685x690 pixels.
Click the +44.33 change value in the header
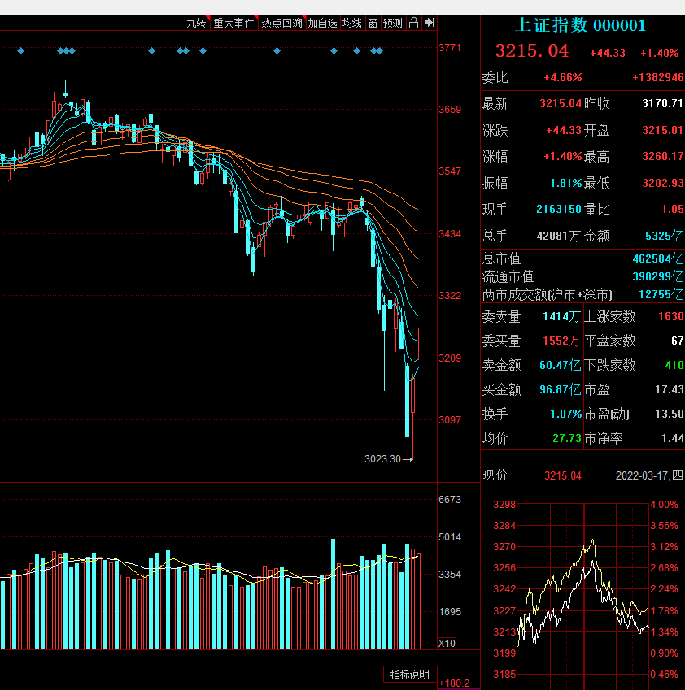[608, 54]
